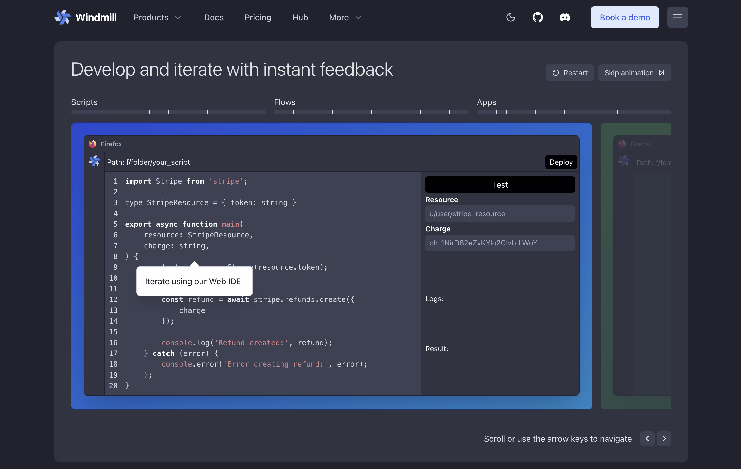
Task: Click the Windmill logo icon in navbar
Action: [63, 17]
